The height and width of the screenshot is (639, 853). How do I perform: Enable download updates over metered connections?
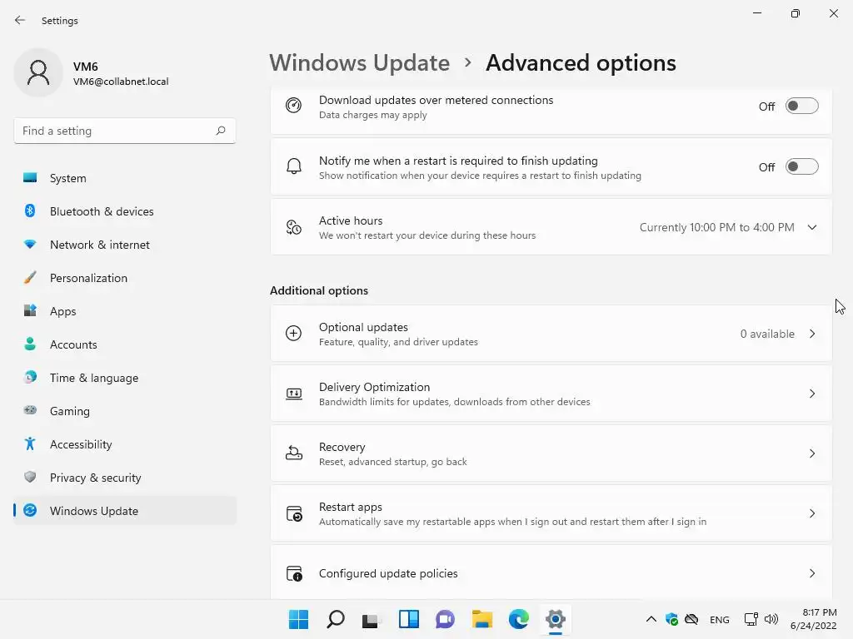802,106
